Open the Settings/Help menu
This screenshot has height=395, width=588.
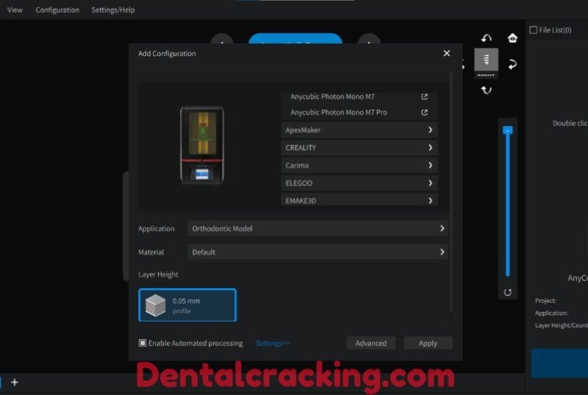point(113,10)
